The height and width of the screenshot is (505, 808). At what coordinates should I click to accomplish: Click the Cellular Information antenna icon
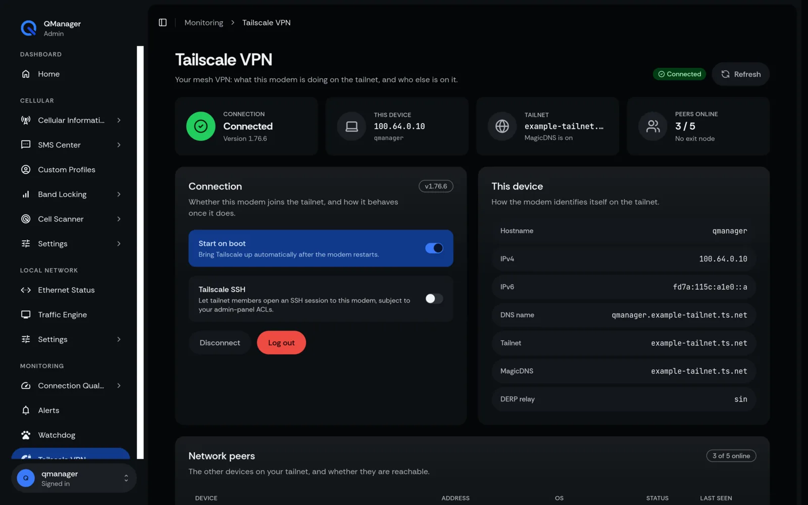26,120
